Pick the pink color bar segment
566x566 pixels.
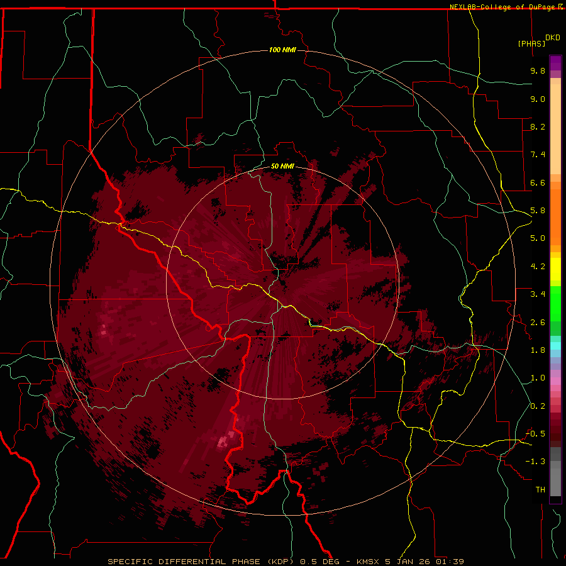pos(555,381)
